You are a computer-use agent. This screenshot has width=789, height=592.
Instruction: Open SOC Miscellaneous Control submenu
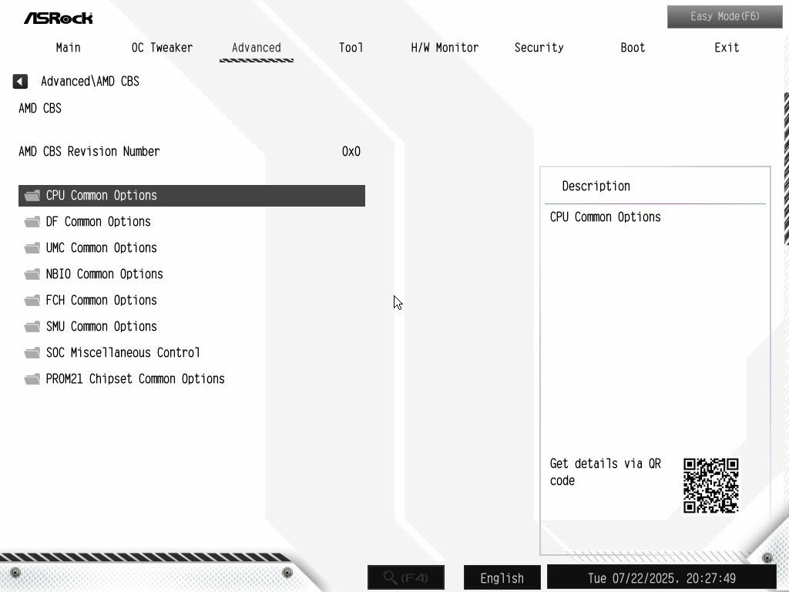[x=192, y=352]
